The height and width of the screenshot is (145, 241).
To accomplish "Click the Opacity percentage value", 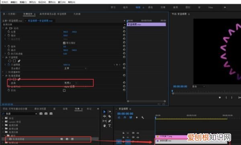I will pos(67,65).
